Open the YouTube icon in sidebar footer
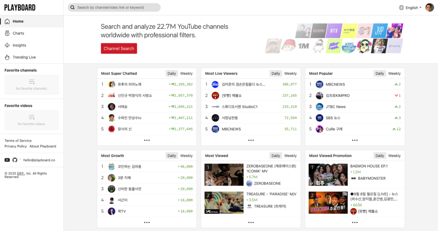438x231 pixels. [x=7, y=160]
